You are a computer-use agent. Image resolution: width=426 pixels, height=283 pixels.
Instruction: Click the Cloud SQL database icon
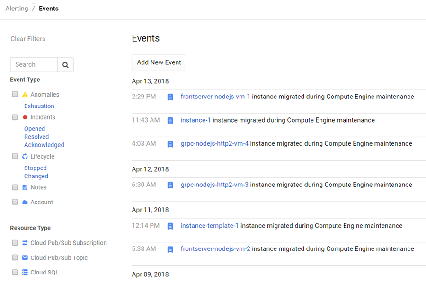click(x=25, y=273)
